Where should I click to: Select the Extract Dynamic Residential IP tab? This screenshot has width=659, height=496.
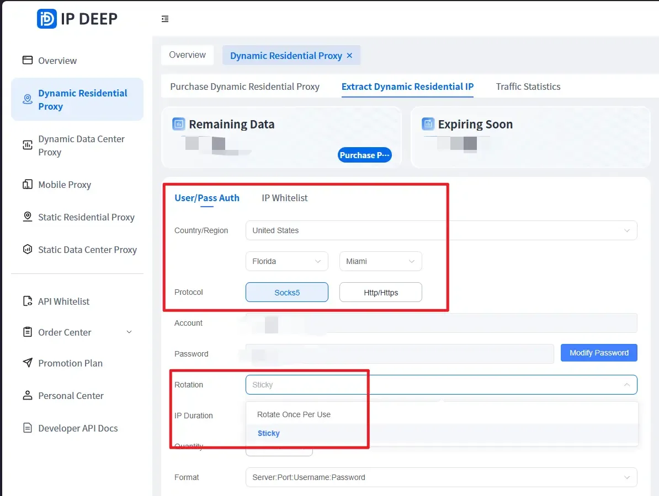(407, 87)
